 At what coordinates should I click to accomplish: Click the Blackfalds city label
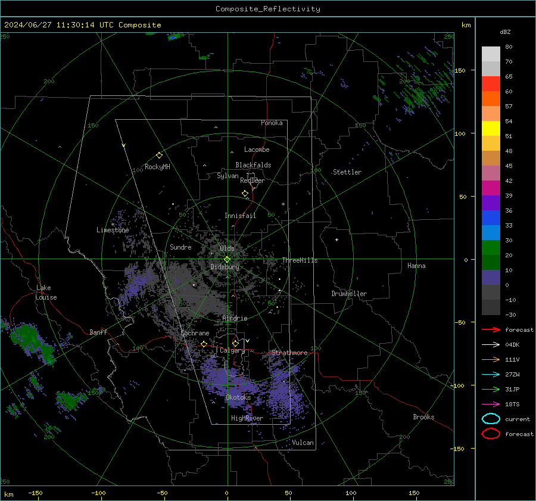[x=253, y=165]
